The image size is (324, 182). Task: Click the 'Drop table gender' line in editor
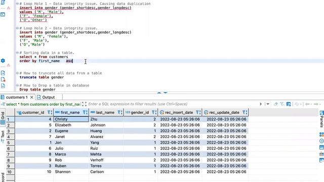coord(37,89)
